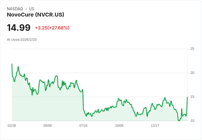Click the +3.25(+27.68%) price change text
Image resolution: width=202 pixels, height=140 pixels.
click(52, 28)
